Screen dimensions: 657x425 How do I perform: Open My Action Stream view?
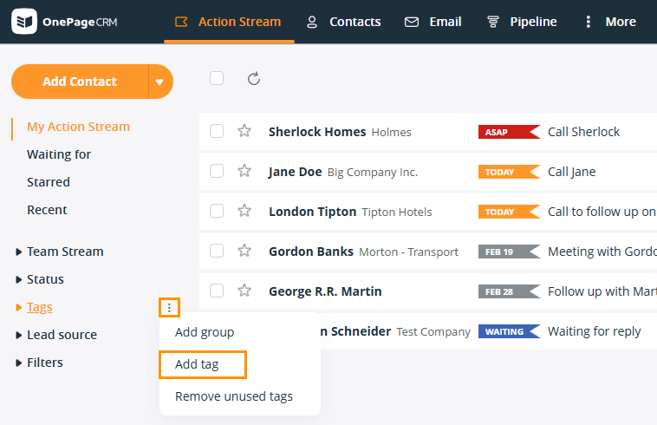78,127
